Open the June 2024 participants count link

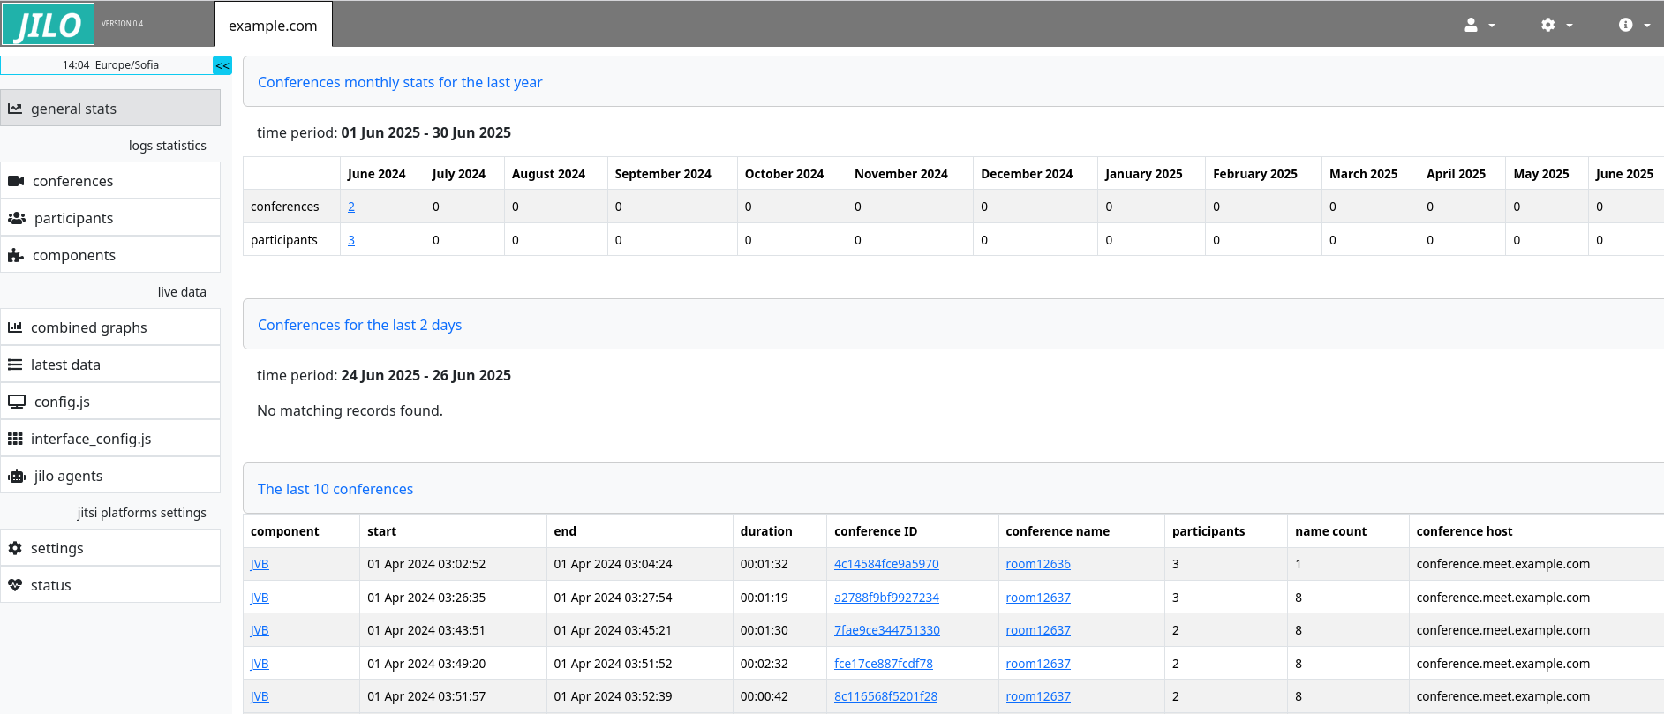pos(351,240)
